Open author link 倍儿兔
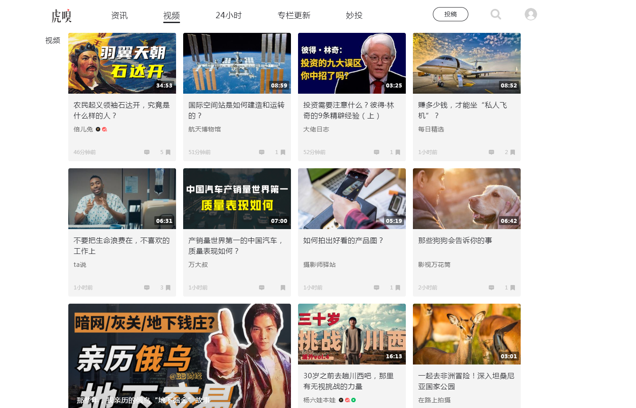The width and height of the screenshot is (636, 408). point(83,129)
